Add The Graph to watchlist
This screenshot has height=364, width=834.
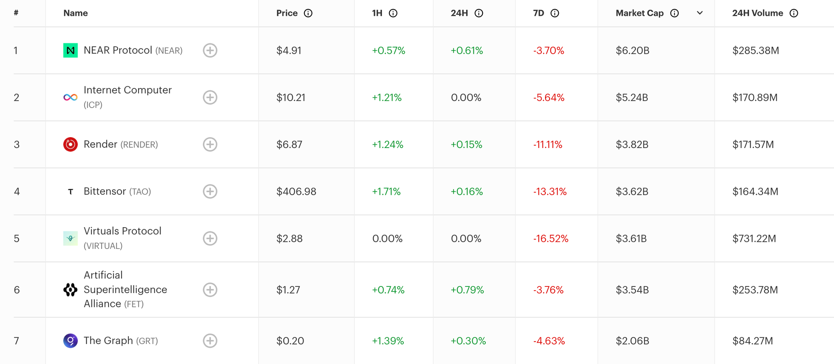211,341
